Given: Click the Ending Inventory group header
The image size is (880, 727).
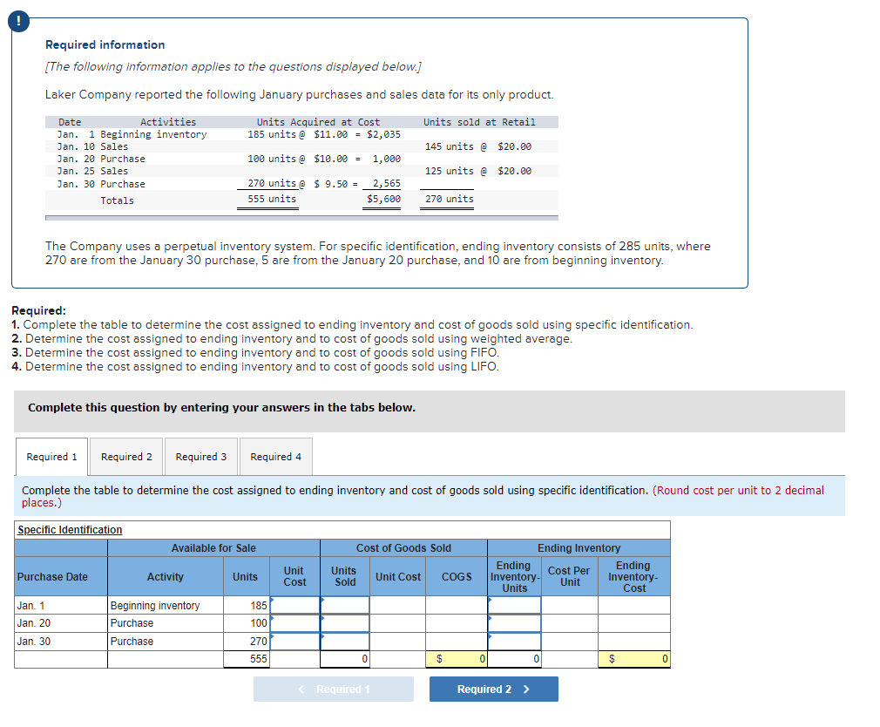Looking at the screenshot, I should click(579, 548).
